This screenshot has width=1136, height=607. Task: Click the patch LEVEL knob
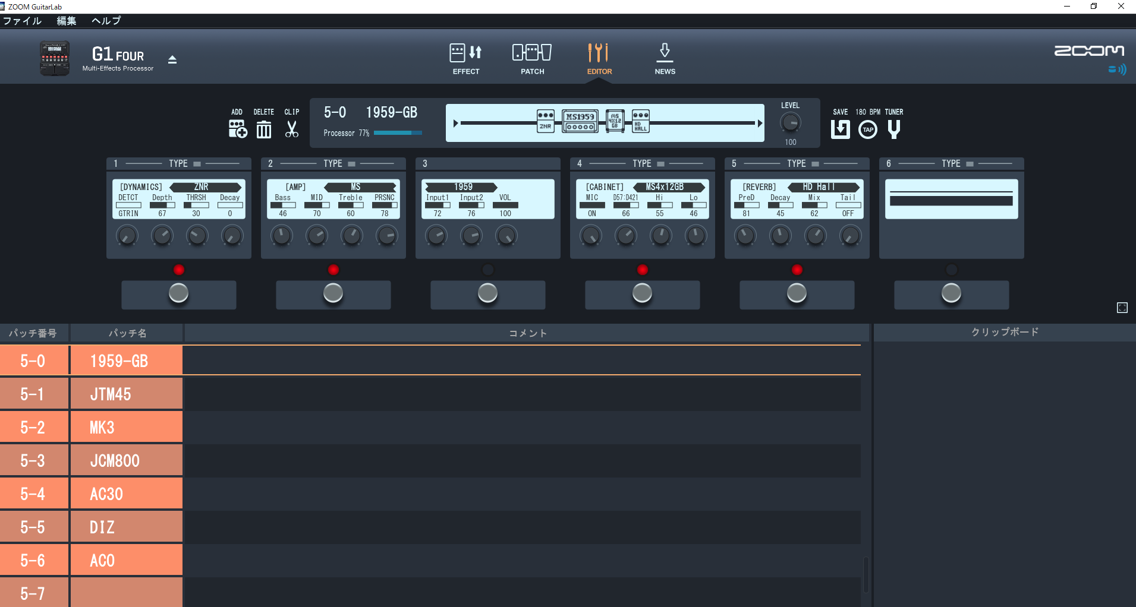(x=790, y=123)
